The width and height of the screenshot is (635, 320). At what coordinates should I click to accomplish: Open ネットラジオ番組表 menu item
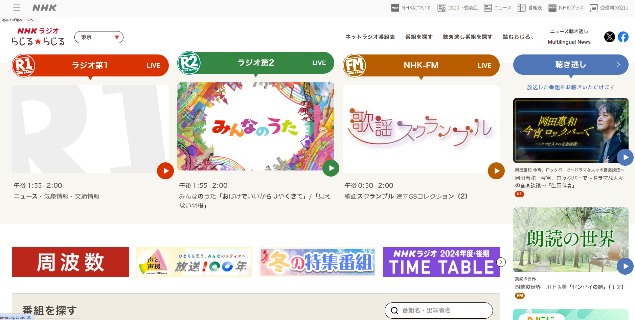pos(370,37)
